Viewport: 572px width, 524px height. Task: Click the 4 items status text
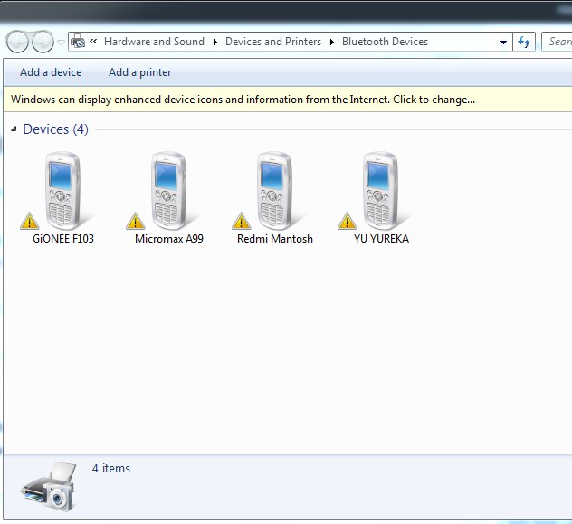(111, 468)
